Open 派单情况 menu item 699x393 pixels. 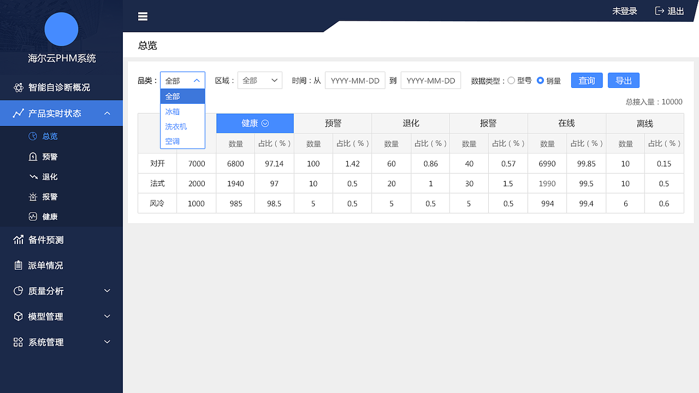click(61, 265)
